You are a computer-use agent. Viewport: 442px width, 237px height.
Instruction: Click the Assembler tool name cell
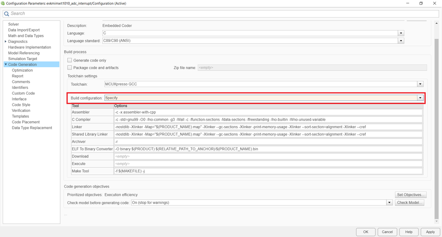pos(92,112)
